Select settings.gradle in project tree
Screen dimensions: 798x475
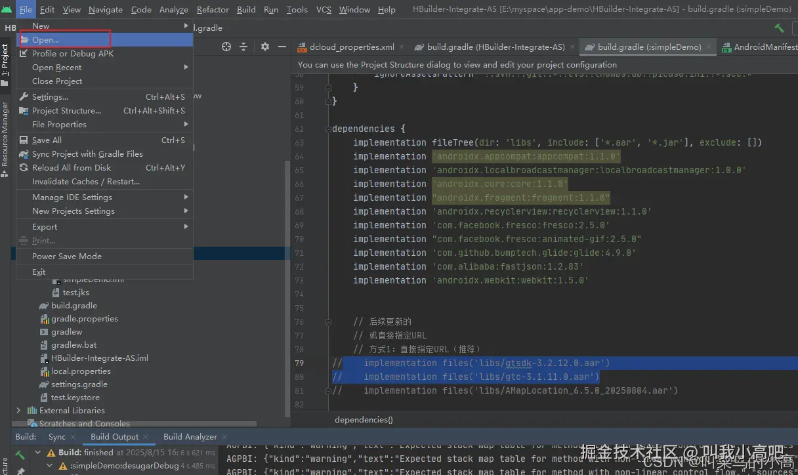(79, 384)
